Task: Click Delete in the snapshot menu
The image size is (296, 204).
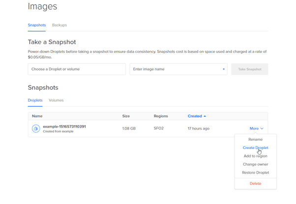Action: point(255,183)
